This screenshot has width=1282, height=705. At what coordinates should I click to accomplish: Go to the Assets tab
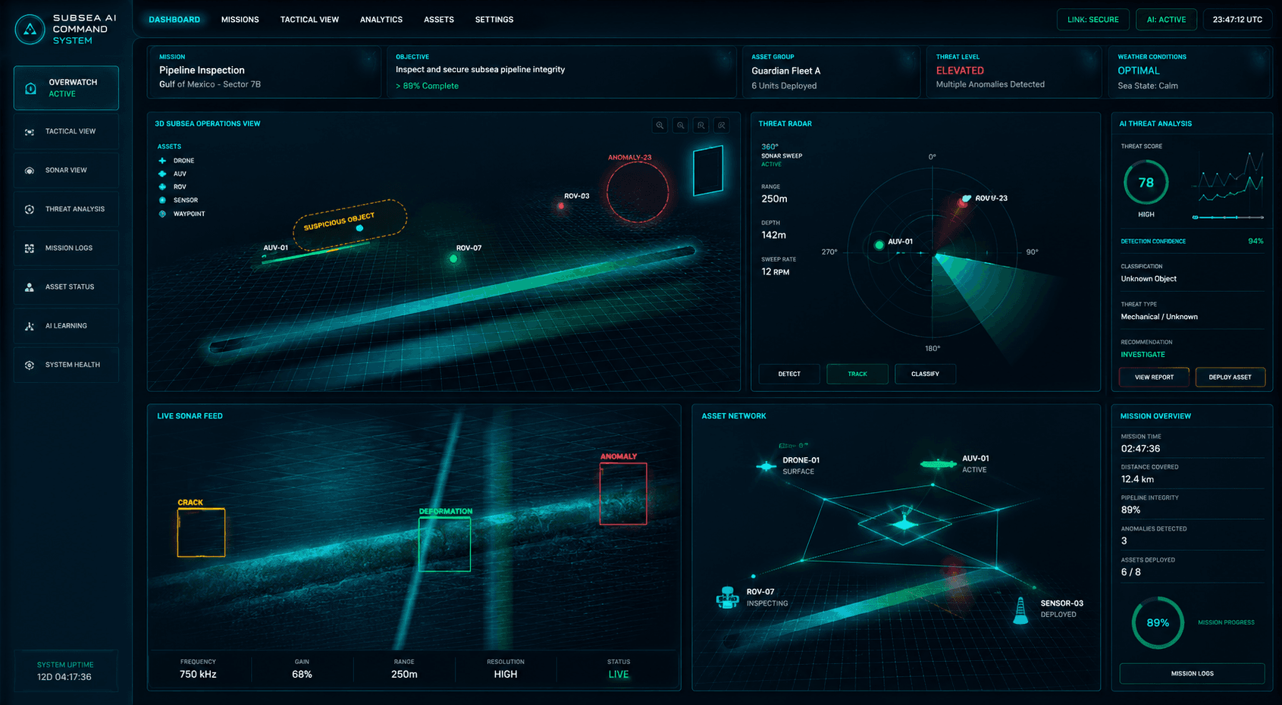click(439, 20)
